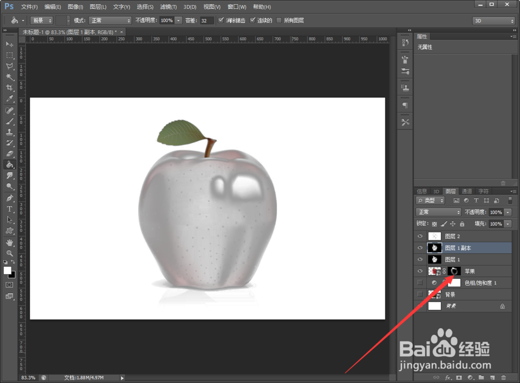Add a layer mask via bottom icon

459,377
